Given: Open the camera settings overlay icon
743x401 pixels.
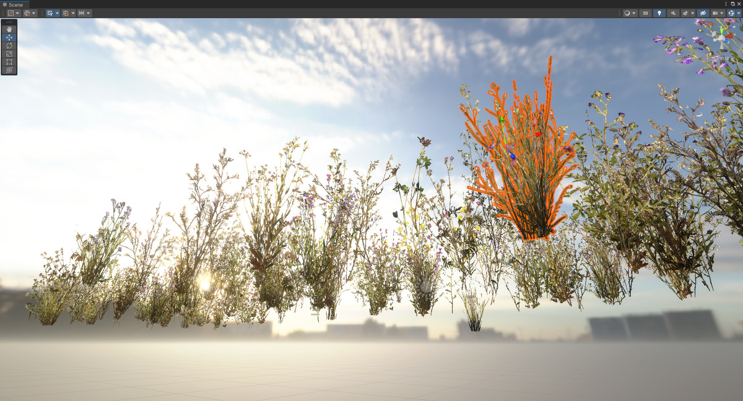Looking at the screenshot, I should [x=715, y=12].
